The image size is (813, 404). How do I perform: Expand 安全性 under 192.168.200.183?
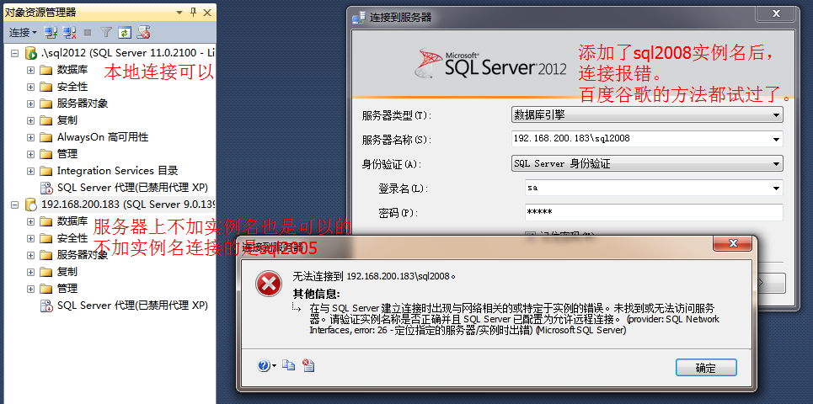(31, 238)
